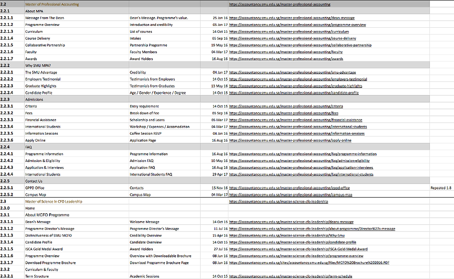Open the ISCA-Gold-Medal-Award URL link
The width and height of the screenshot is (454, 279).
pos(298,249)
